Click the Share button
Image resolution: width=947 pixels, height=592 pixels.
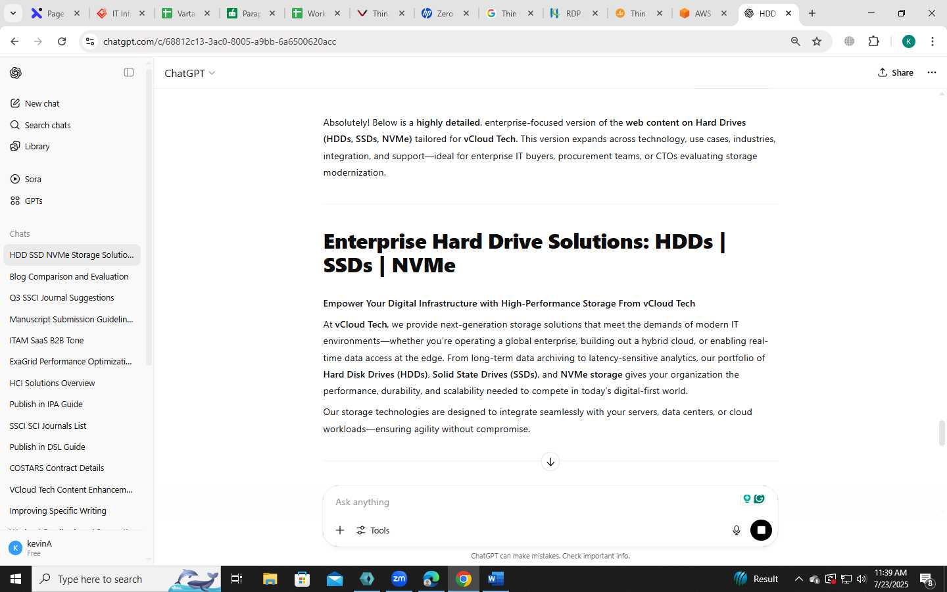tap(895, 72)
